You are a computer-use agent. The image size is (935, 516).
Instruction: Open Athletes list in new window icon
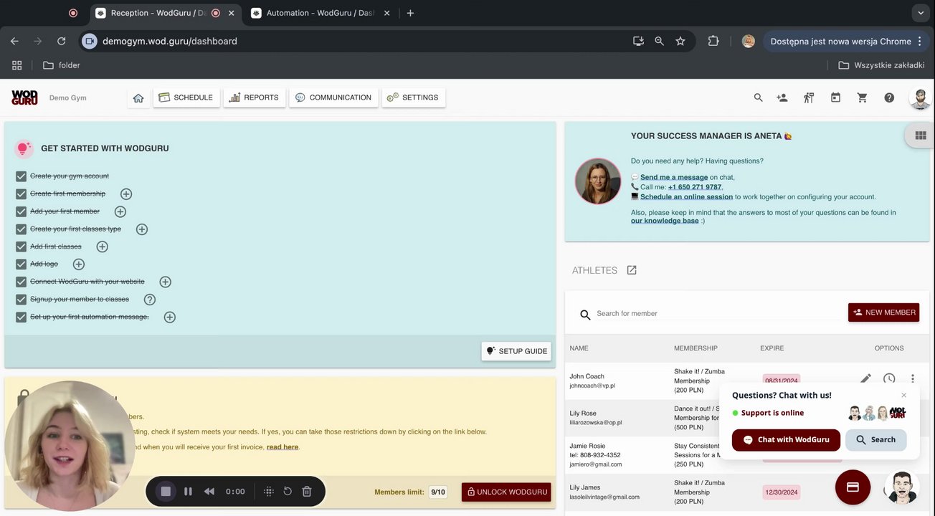pyautogui.click(x=632, y=270)
